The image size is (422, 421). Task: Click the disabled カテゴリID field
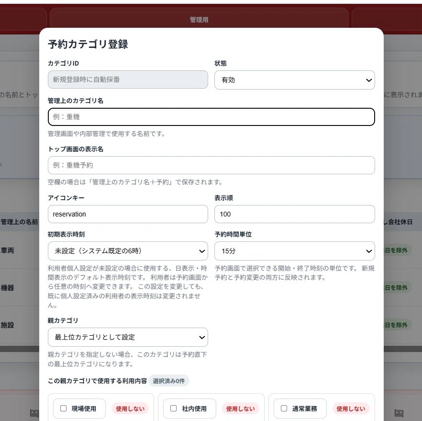coord(128,80)
